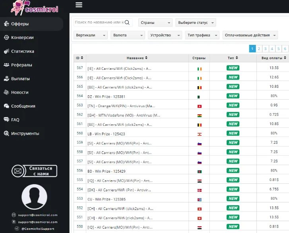Click the Конверсии sidebar icon
The image size is (289, 233).
[6, 37]
